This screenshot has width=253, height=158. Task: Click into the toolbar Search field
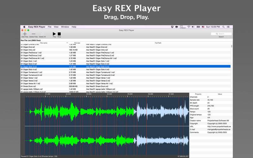pos(221,34)
